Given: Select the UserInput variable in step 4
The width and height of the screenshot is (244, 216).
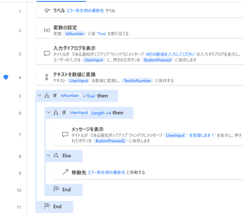Looking at the screenshot, I should (x=79, y=81).
